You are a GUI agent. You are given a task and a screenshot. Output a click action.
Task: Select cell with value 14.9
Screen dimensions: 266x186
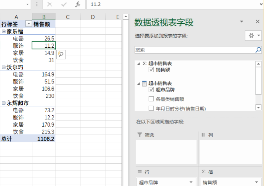pos(44,53)
